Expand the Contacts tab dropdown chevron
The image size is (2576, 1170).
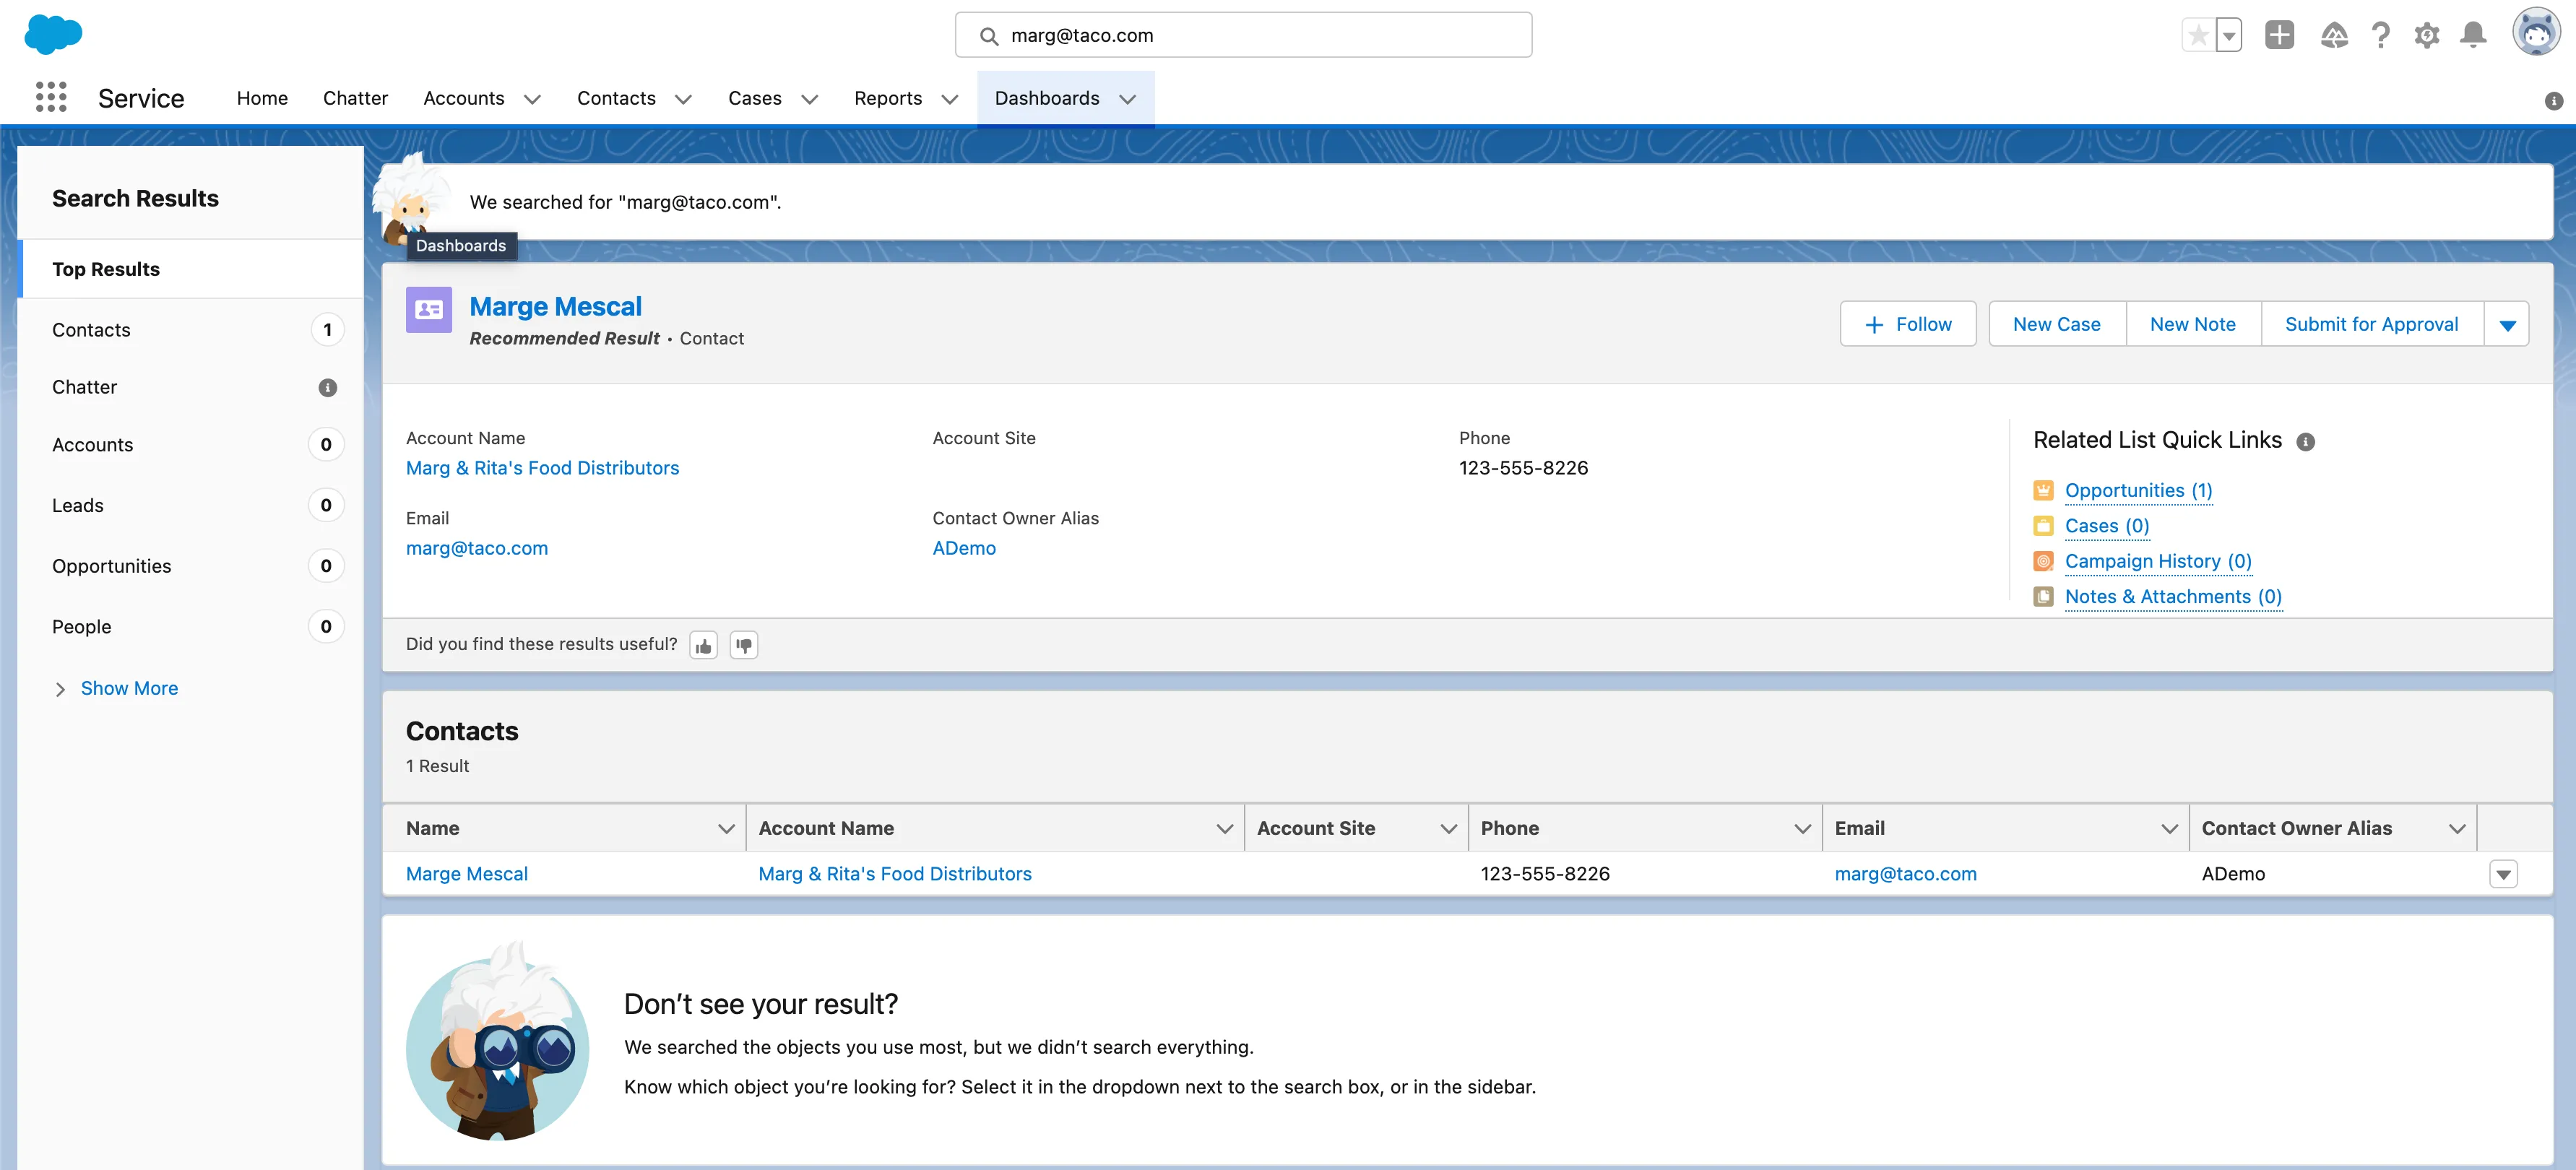click(683, 98)
